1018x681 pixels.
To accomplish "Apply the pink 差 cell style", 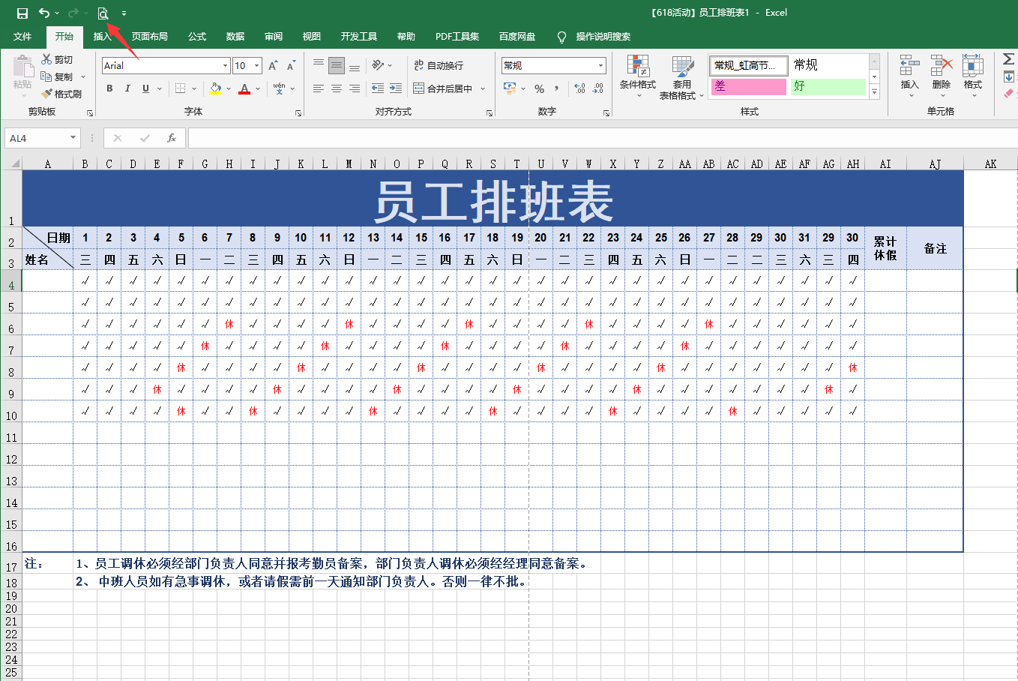I will (749, 86).
